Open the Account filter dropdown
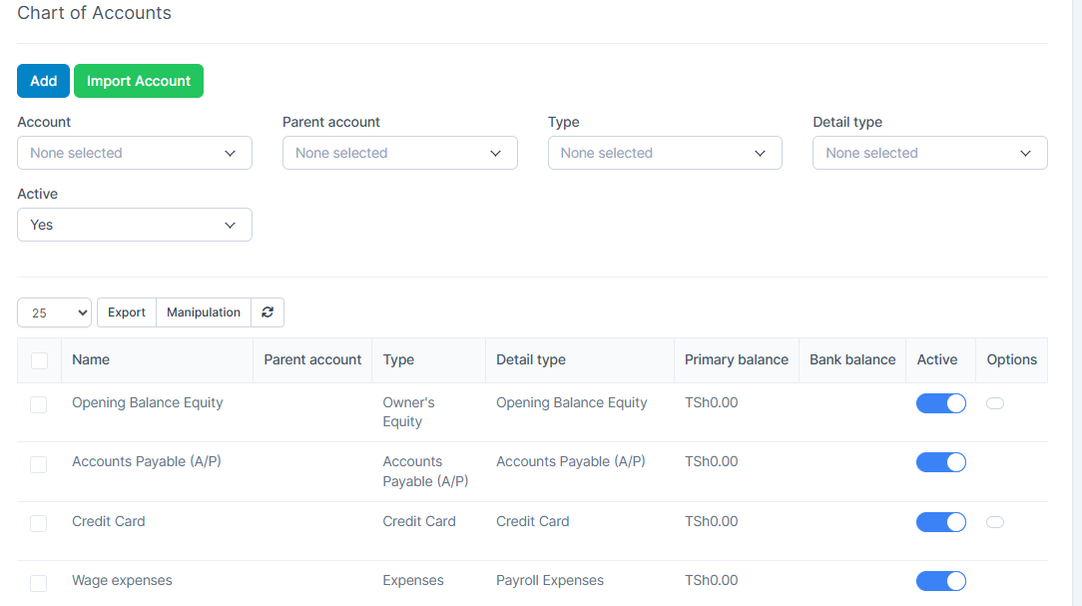Screen dimensions: 1082x606 tap(135, 153)
